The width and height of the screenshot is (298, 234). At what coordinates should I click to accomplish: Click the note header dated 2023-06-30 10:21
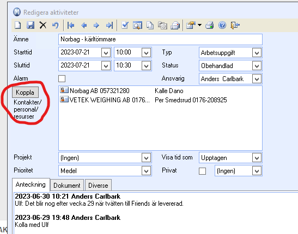pos(68,196)
